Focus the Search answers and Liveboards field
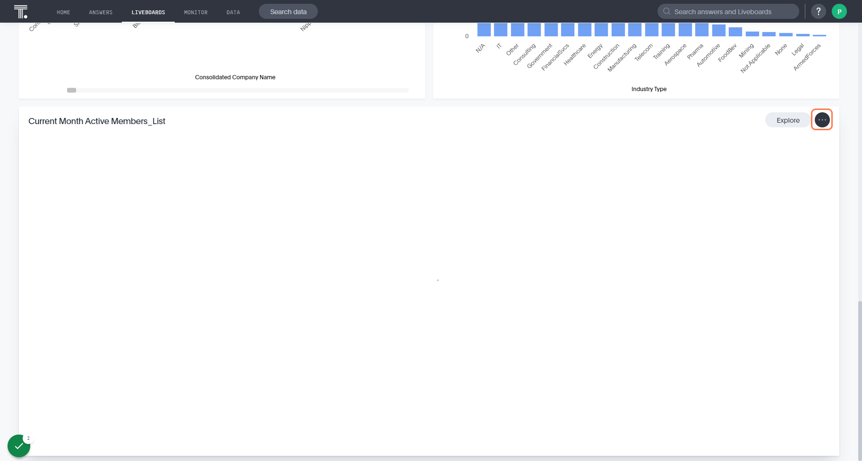This screenshot has height=461, width=862. click(x=728, y=11)
